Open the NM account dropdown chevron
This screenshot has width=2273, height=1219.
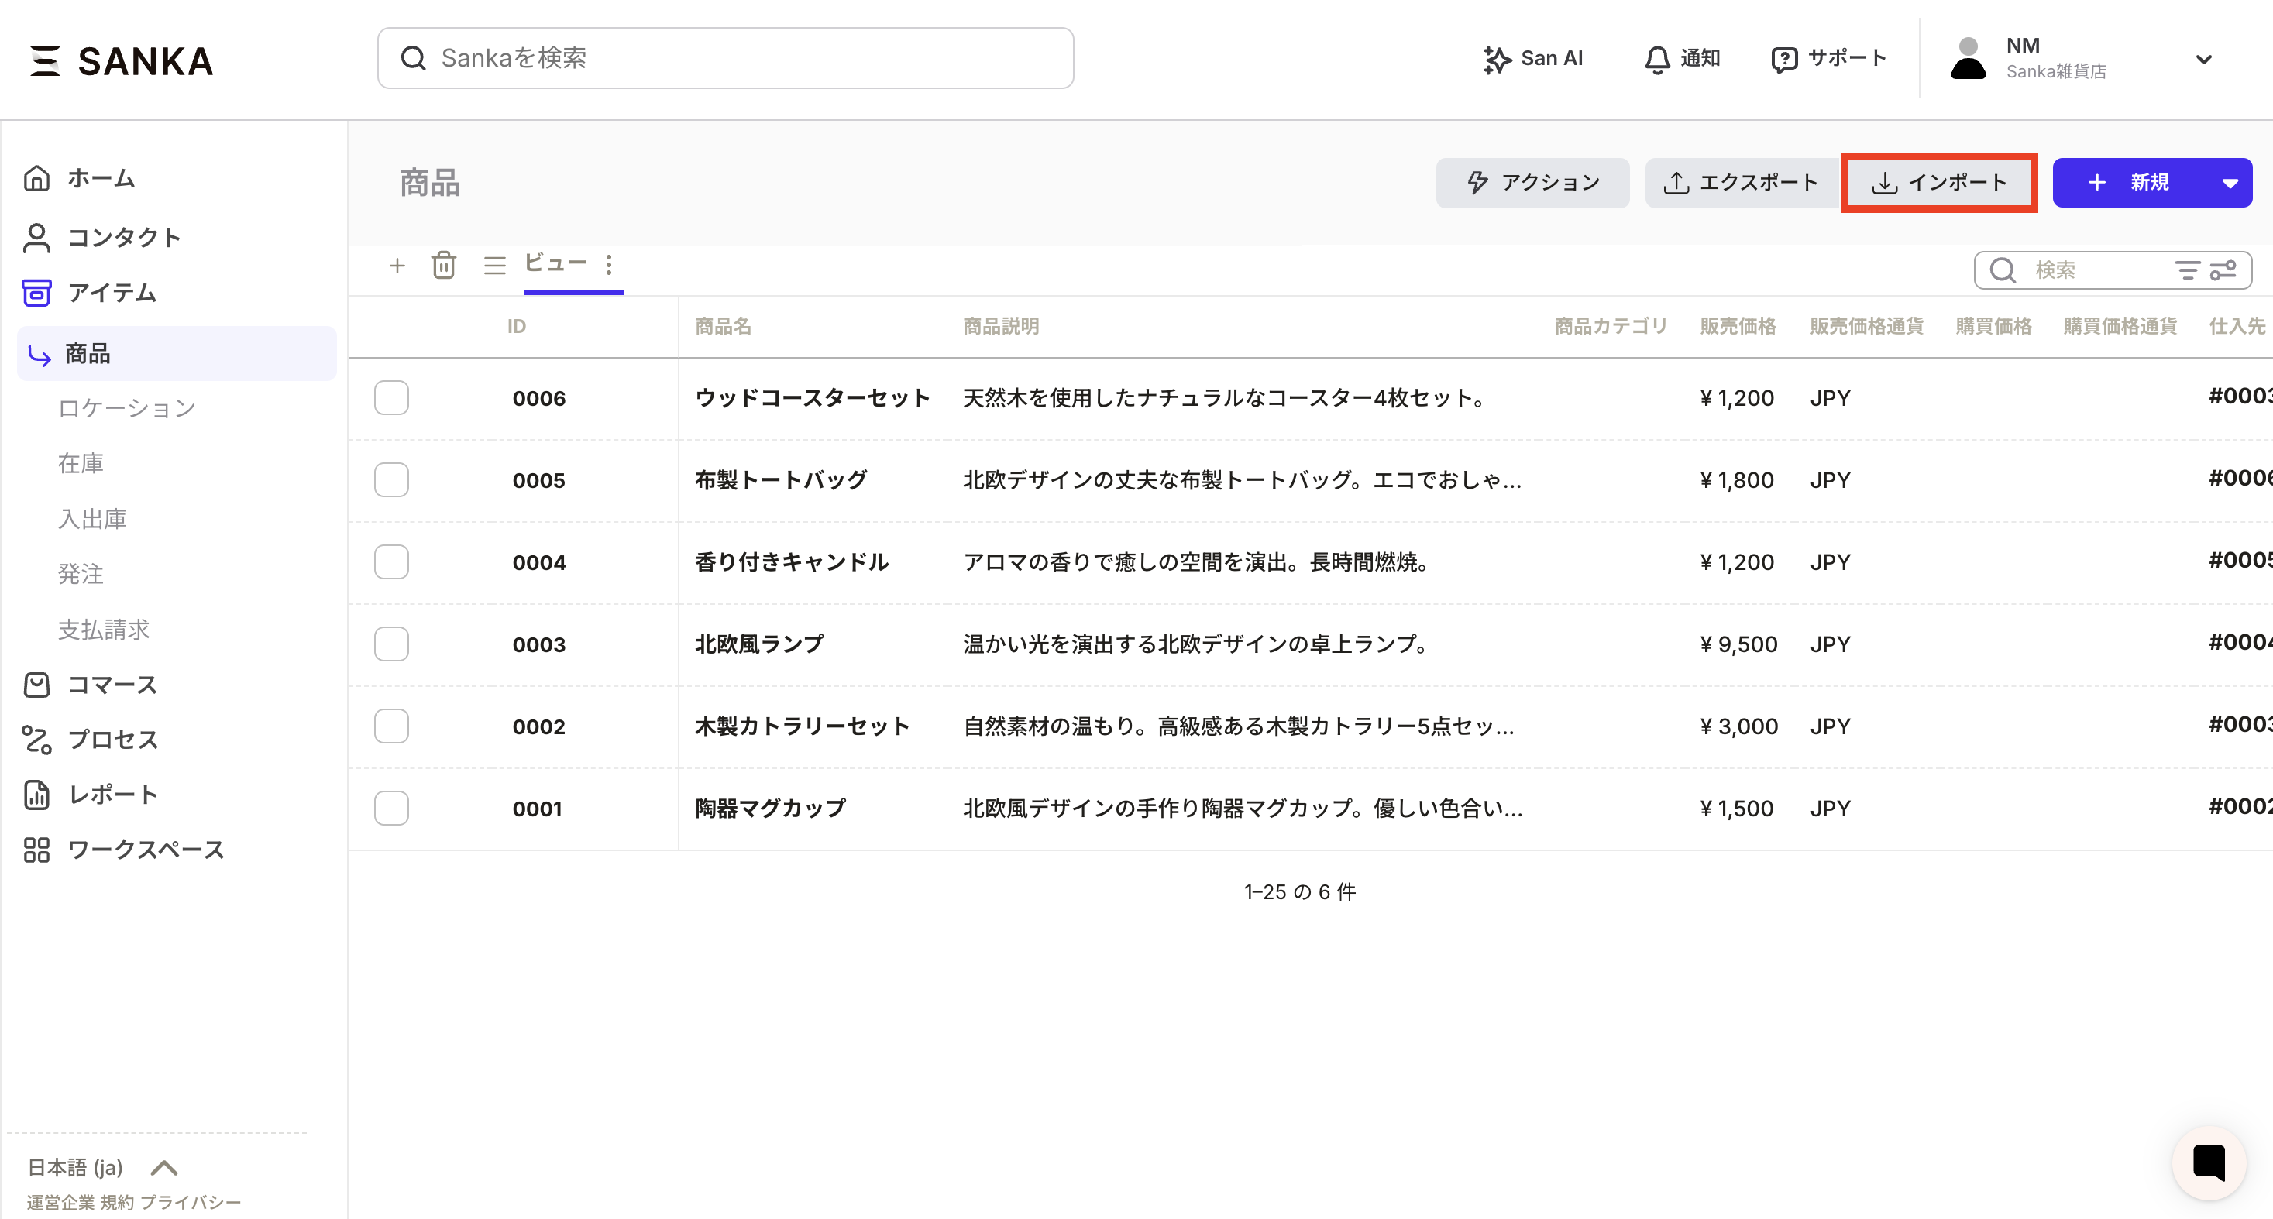pos(2203,59)
